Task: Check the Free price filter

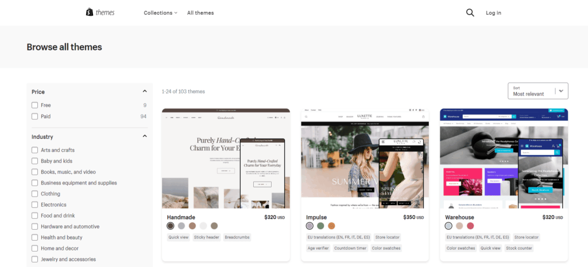Action: [35, 105]
